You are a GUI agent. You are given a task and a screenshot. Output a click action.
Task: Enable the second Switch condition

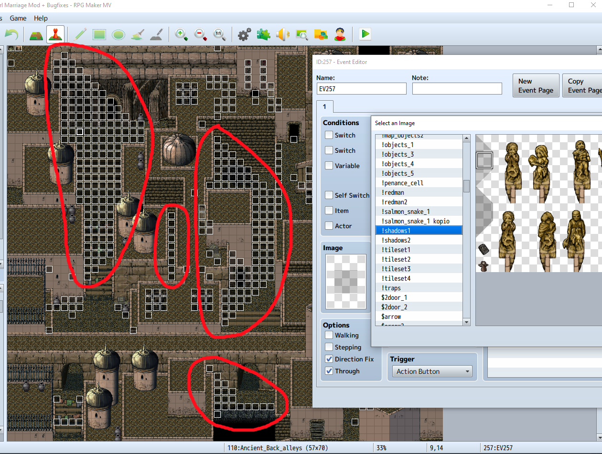[x=329, y=150]
